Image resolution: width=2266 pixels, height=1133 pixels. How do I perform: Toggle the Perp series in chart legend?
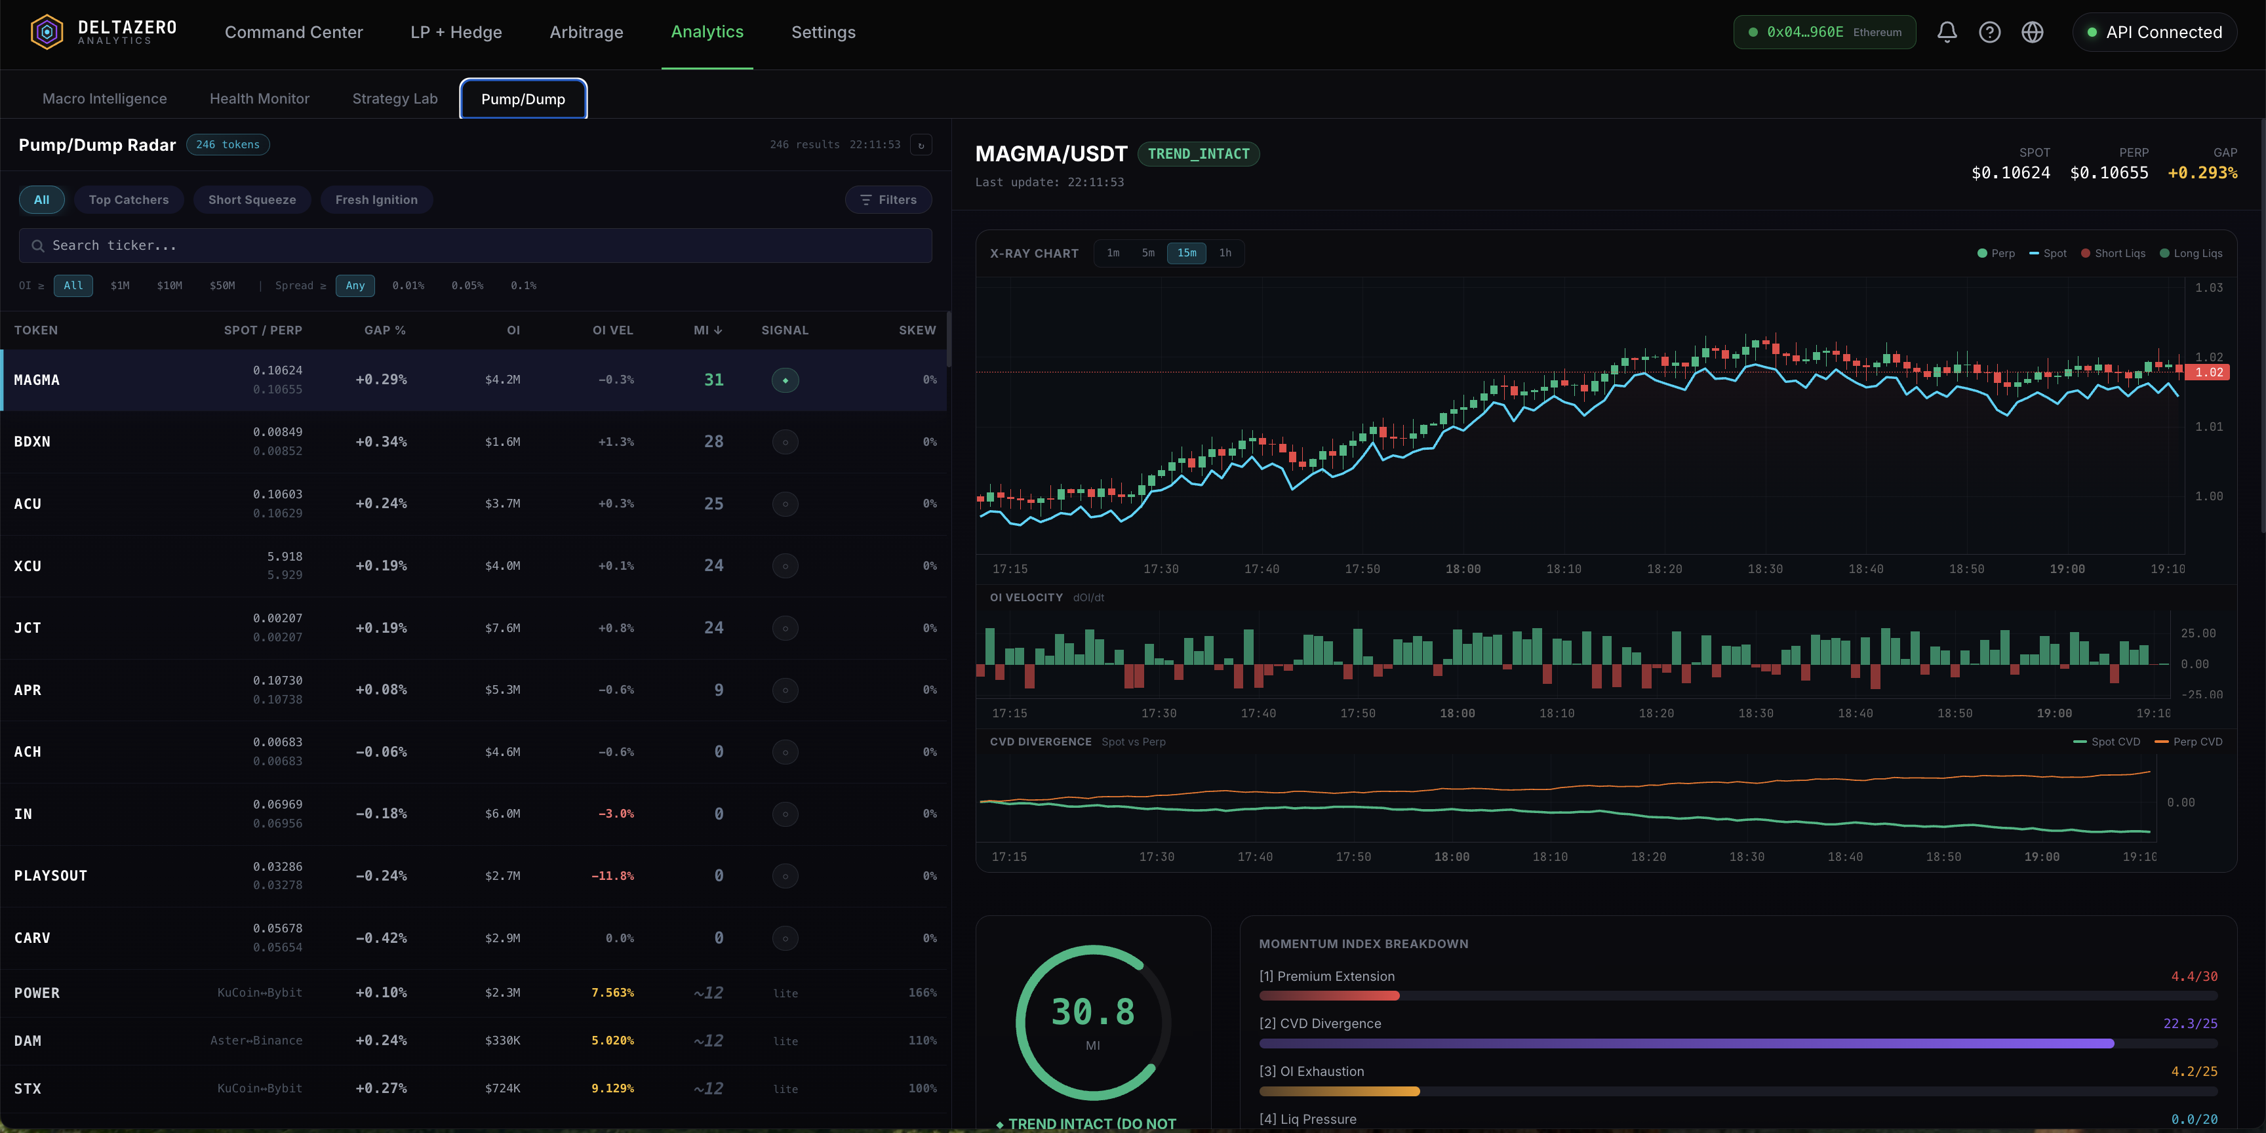click(1995, 253)
